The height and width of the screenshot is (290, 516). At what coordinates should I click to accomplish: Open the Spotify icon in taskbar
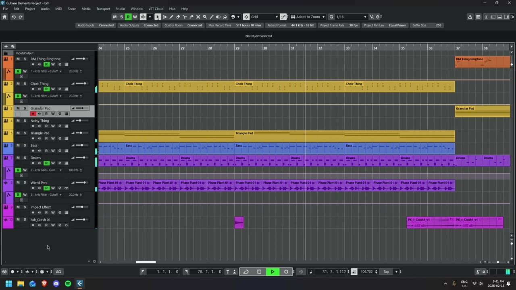click(68, 284)
